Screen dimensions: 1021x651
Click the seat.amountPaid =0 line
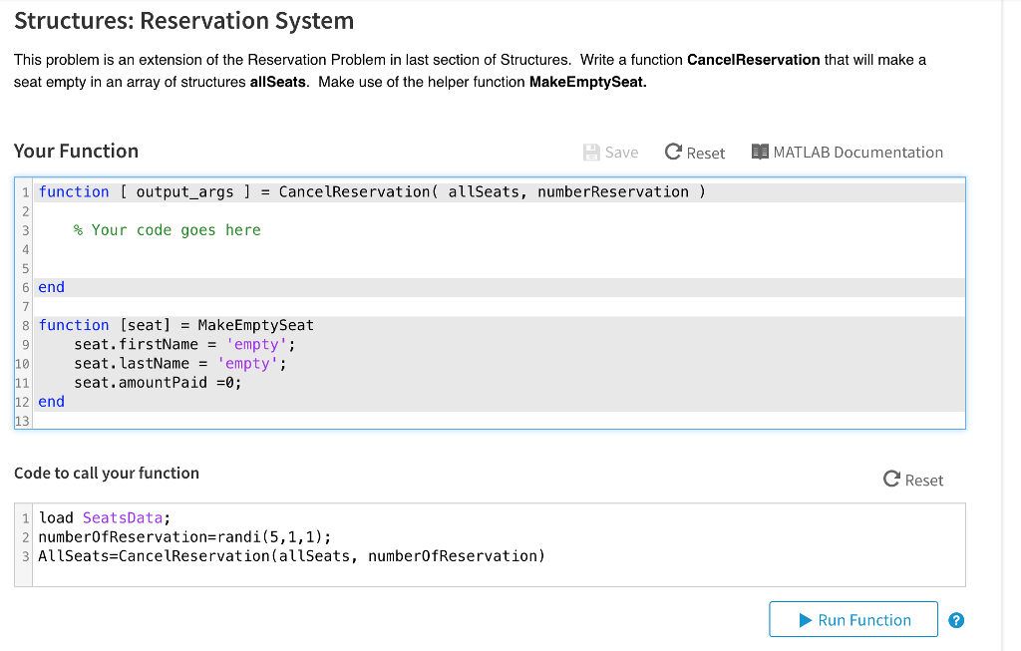pyautogui.click(x=158, y=382)
